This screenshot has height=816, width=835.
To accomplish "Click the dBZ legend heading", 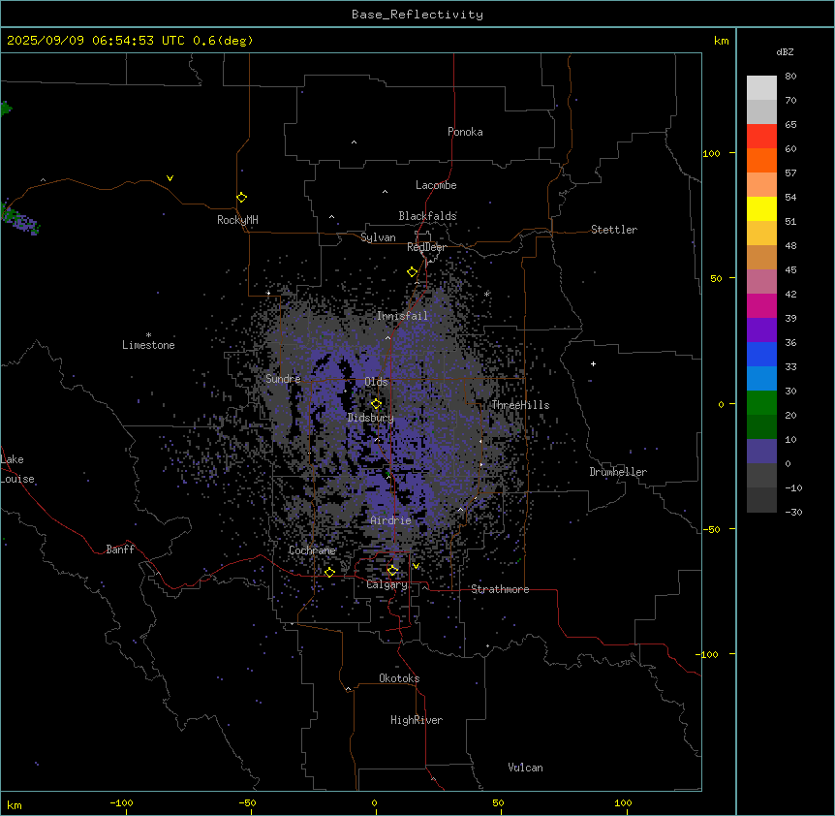I will [x=785, y=51].
